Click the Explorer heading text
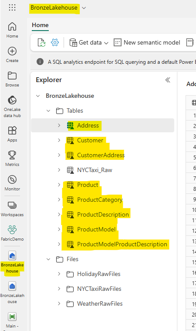The height and width of the screenshot is (331, 196). [49, 80]
